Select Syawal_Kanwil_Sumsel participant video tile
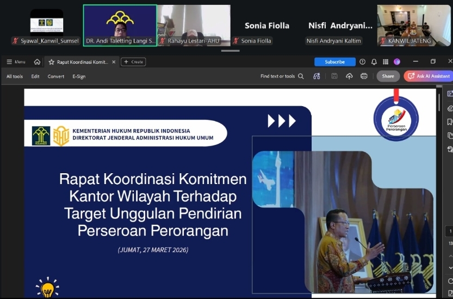This screenshot has height=299, width=453. [47, 26]
